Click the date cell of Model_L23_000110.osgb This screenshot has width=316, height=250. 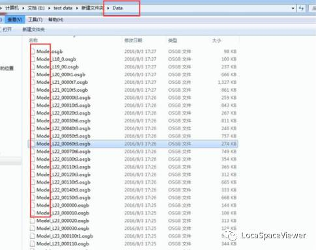point(140,243)
